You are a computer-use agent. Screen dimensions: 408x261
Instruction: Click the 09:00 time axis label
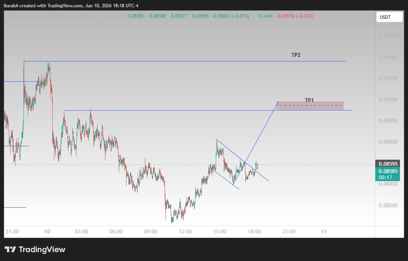coord(151,231)
